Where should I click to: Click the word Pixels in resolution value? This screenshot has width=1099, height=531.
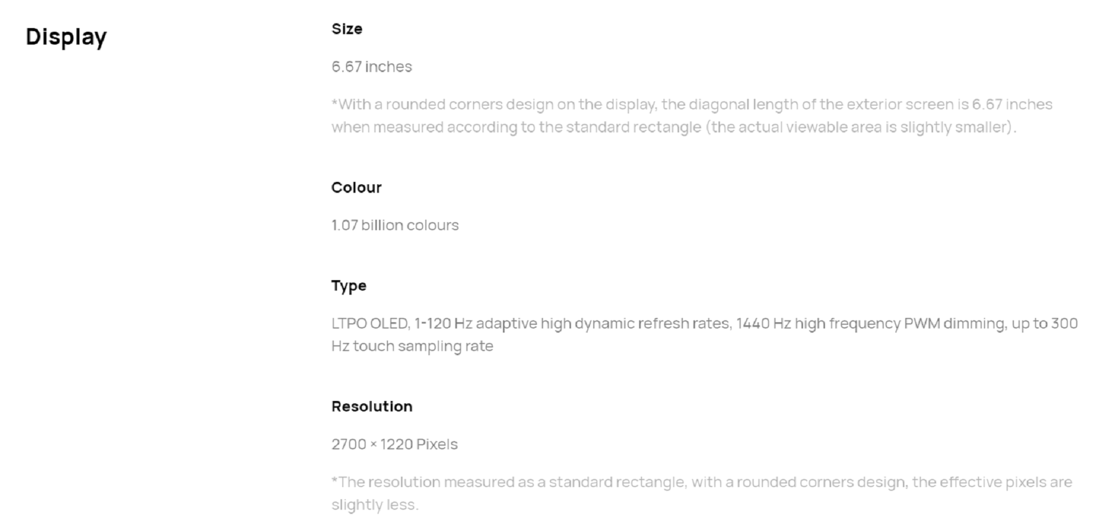pyautogui.click(x=437, y=444)
